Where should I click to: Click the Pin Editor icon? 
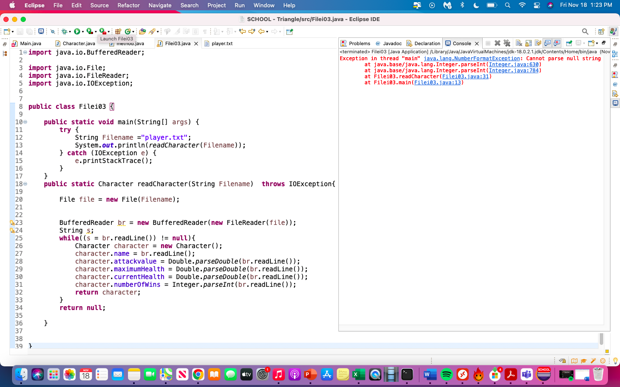pyautogui.click(x=289, y=31)
